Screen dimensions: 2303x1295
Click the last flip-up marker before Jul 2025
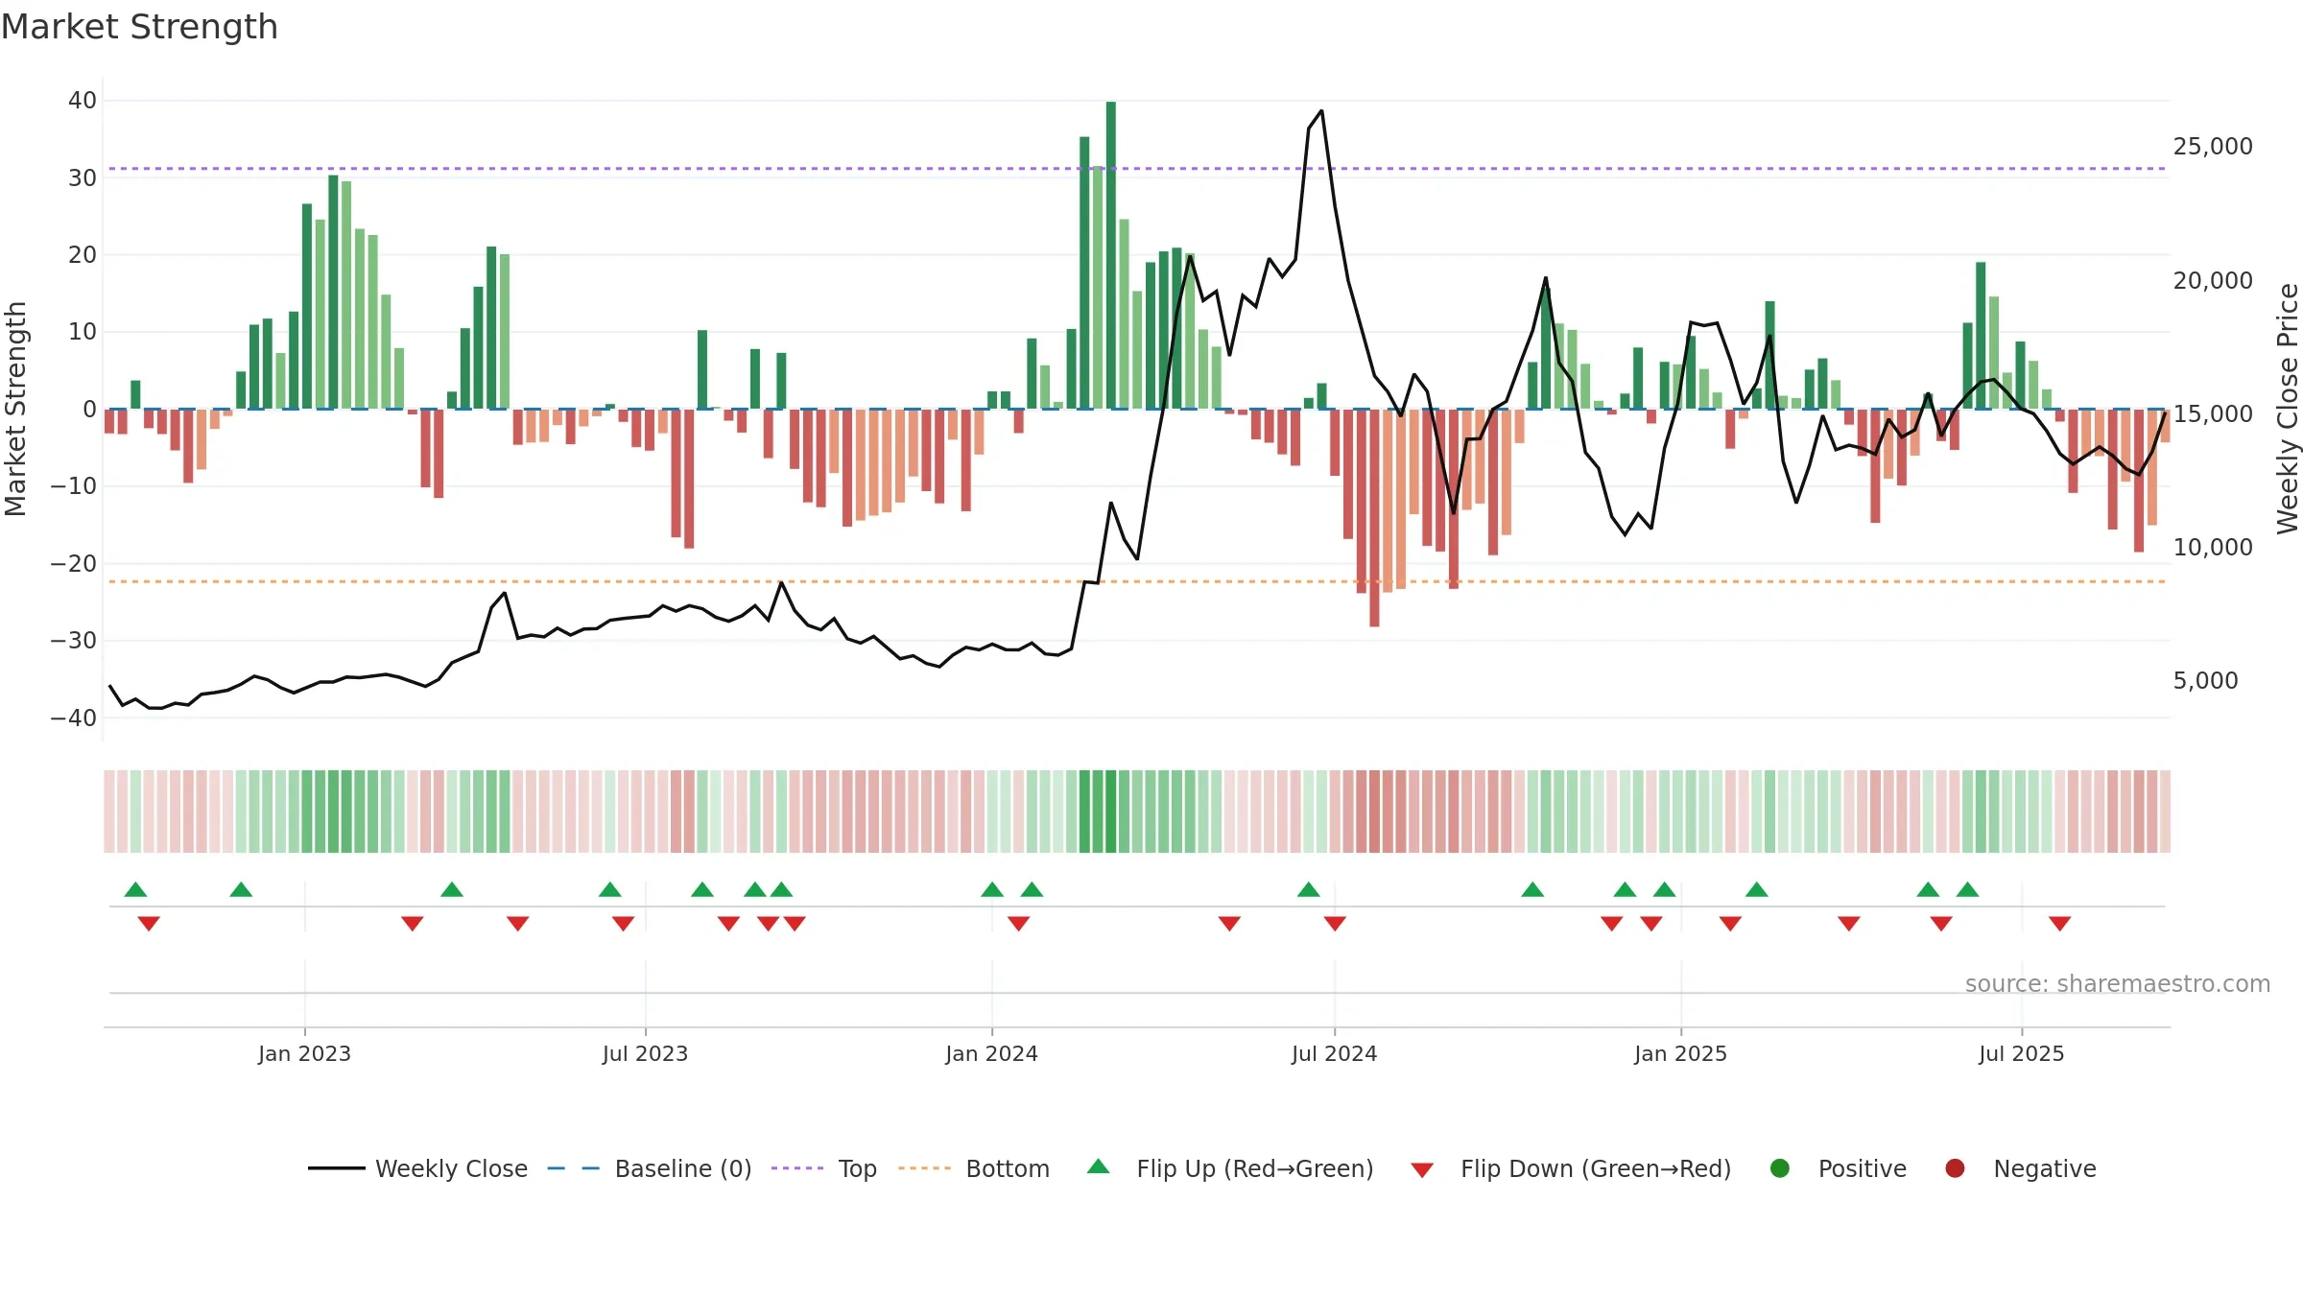(x=1967, y=889)
